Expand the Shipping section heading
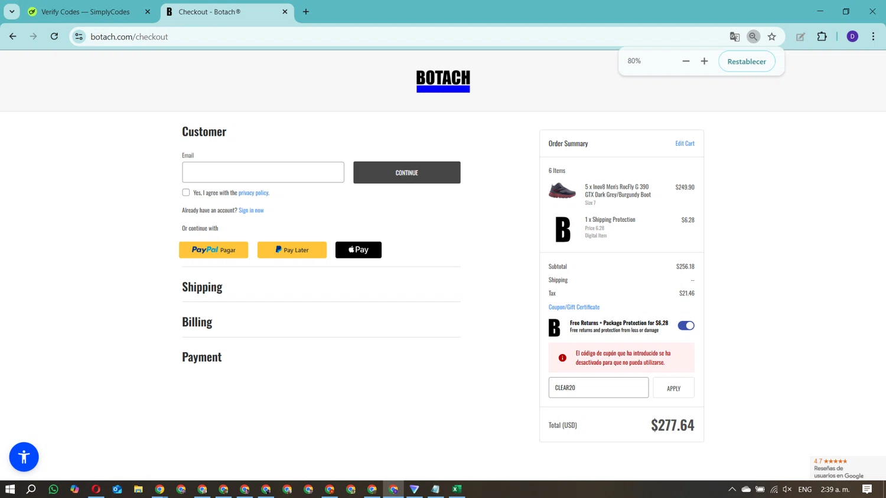Screen dimensions: 886x498 pos(202,287)
